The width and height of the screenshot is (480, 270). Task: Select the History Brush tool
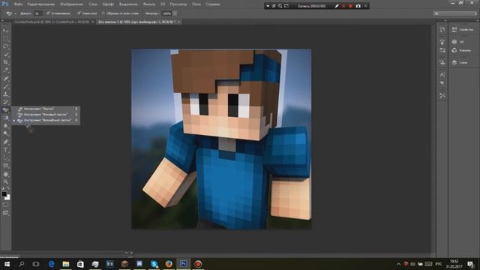coord(5,102)
